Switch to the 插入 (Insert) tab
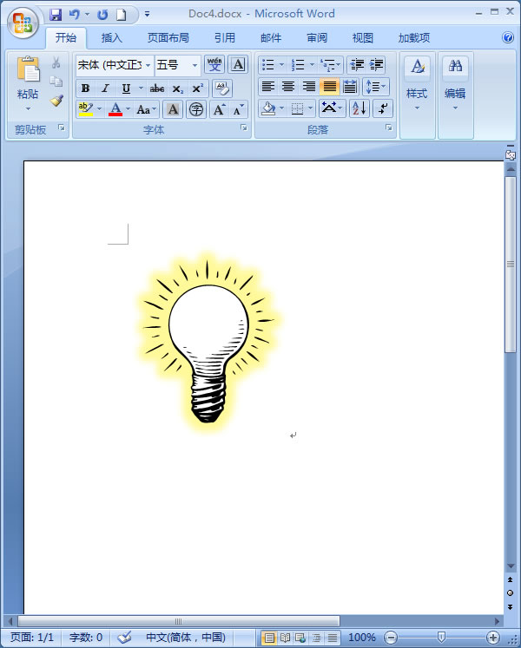 coord(111,38)
